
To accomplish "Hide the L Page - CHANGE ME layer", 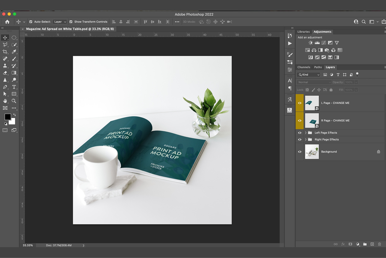I will click(300, 103).
